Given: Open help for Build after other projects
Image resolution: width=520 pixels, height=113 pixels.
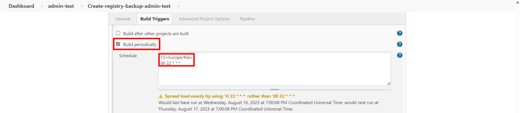Looking at the screenshot, I should click(400, 33).
